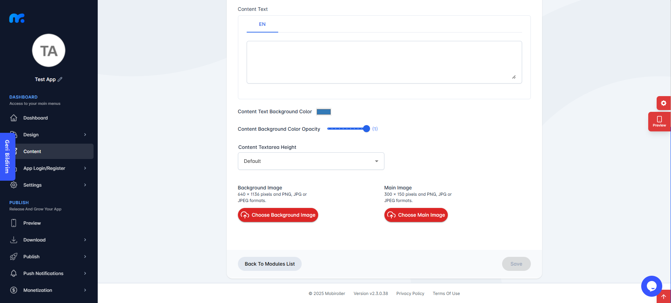Click inside the Content Text textarea
671x303 pixels.
384,62
